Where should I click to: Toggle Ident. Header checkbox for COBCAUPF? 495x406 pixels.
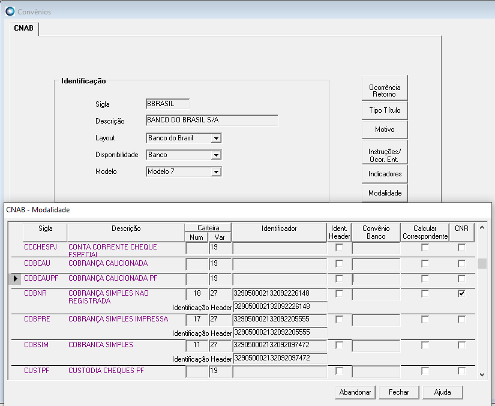pyautogui.click(x=339, y=278)
